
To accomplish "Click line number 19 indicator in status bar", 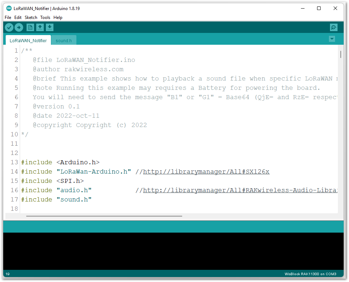I will 8,274.
